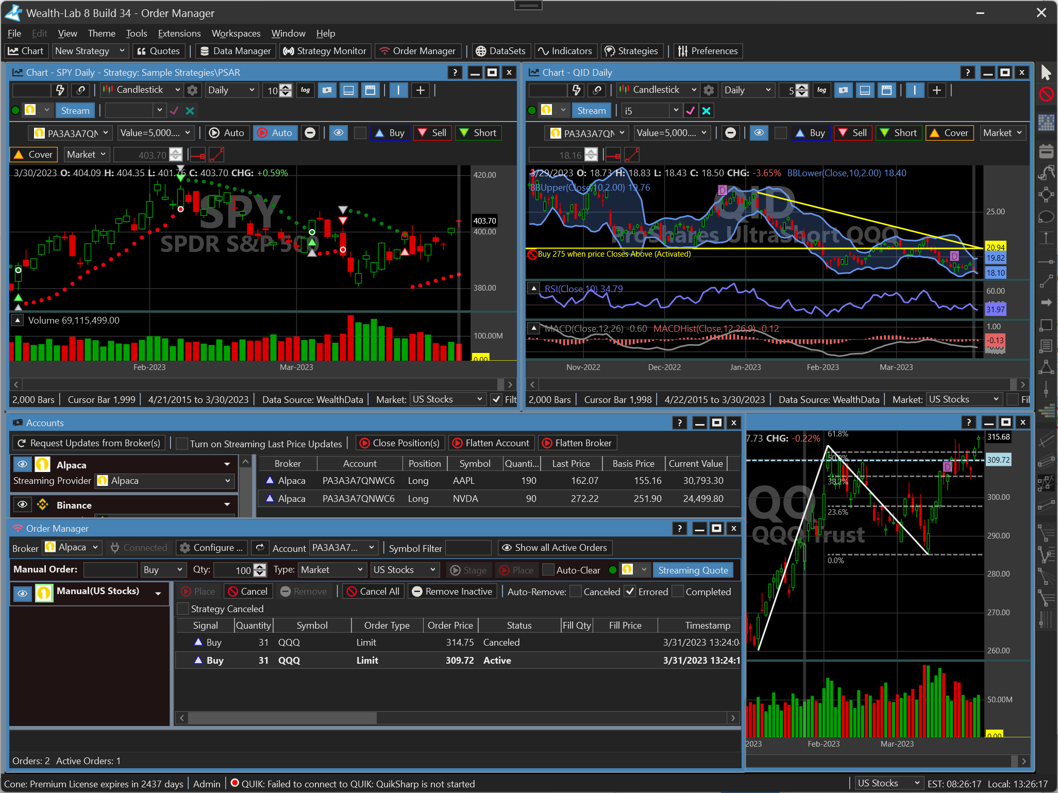Toggle Auto-Clear checkbox in Order Manager
This screenshot has width=1058, height=793.
click(x=549, y=570)
